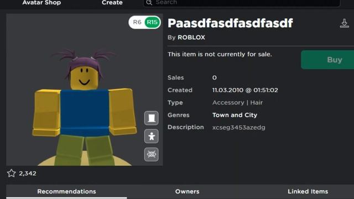Click the green Buy button
Image resolution: width=354 pixels, height=199 pixels.
click(327, 60)
